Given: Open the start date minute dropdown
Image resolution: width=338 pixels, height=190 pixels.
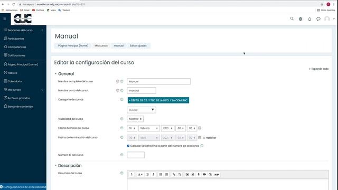Looking at the screenshot, I should [192, 128].
